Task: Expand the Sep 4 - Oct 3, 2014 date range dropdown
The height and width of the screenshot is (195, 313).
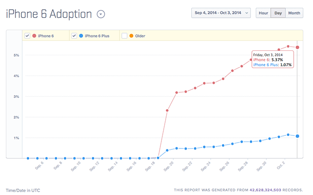Action: [221, 13]
